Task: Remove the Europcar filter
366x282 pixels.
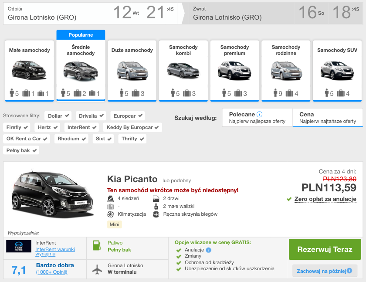Action: pos(128,116)
